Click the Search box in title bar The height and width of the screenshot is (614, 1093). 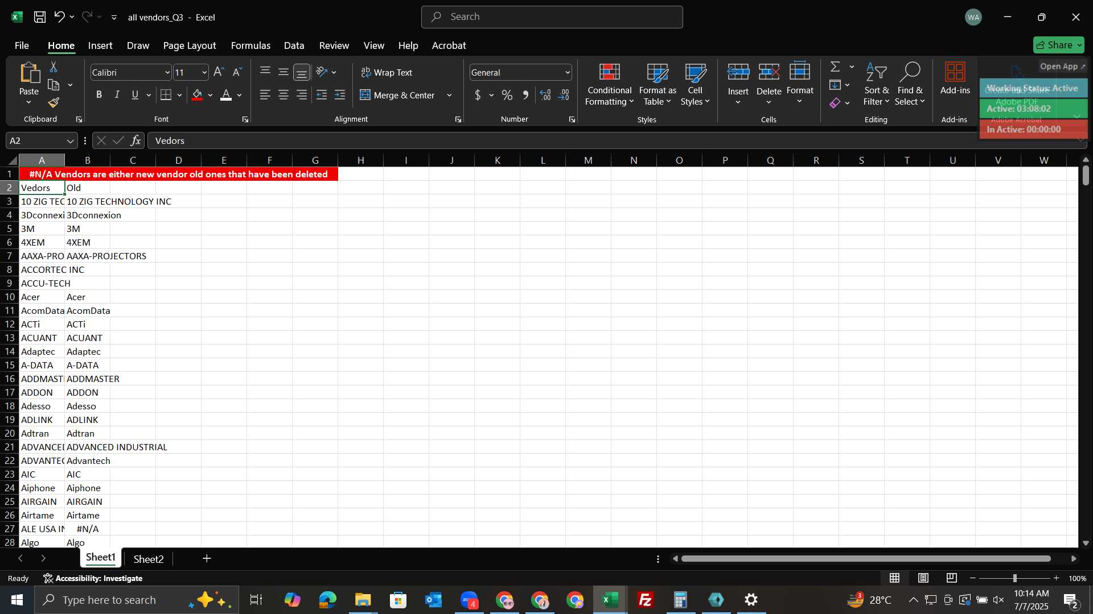pos(552,17)
